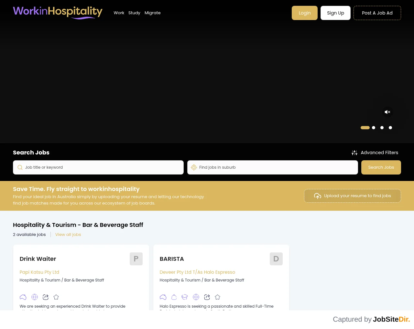Unmute the hero video with the speaker icon

pyautogui.click(x=387, y=112)
